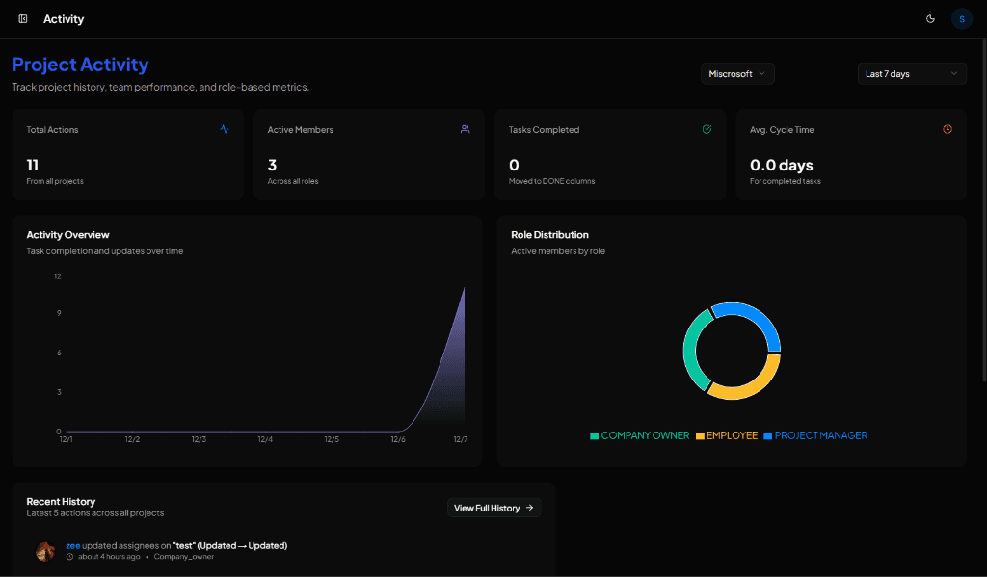The image size is (987, 577).
Task: Toggle dark mode with the moon icon
Action: click(930, 18)
